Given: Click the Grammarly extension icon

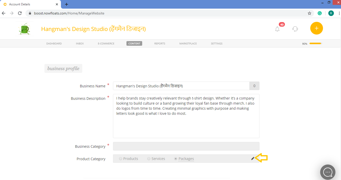Looking at the screenshot, I should tap(320, 13).
